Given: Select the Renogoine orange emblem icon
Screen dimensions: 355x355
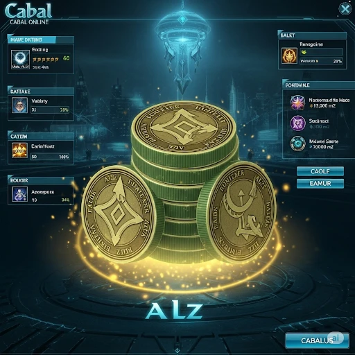Looking at the screenshot, I should click(x=289, y=55).
